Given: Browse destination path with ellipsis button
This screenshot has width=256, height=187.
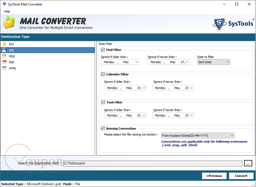Looking at the screenshot, I should [248, 163].
